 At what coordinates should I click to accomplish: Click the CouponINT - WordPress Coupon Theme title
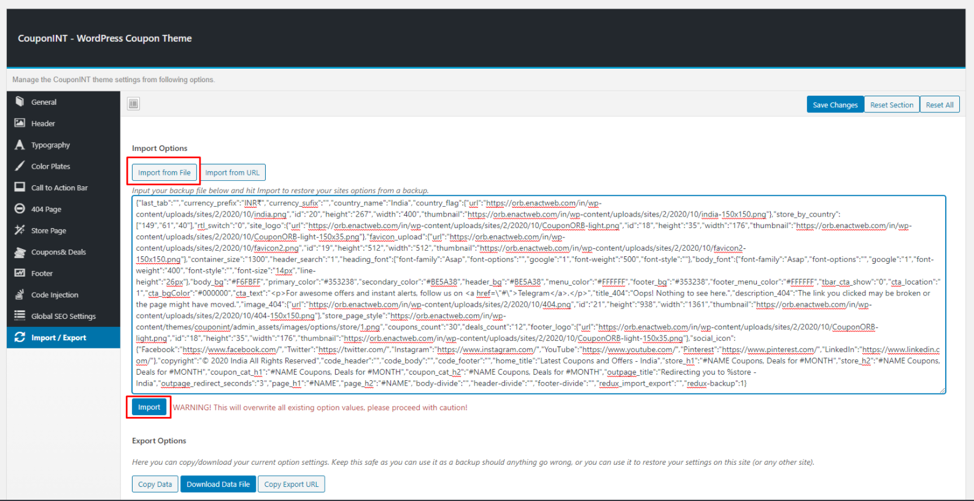point(105,38)
